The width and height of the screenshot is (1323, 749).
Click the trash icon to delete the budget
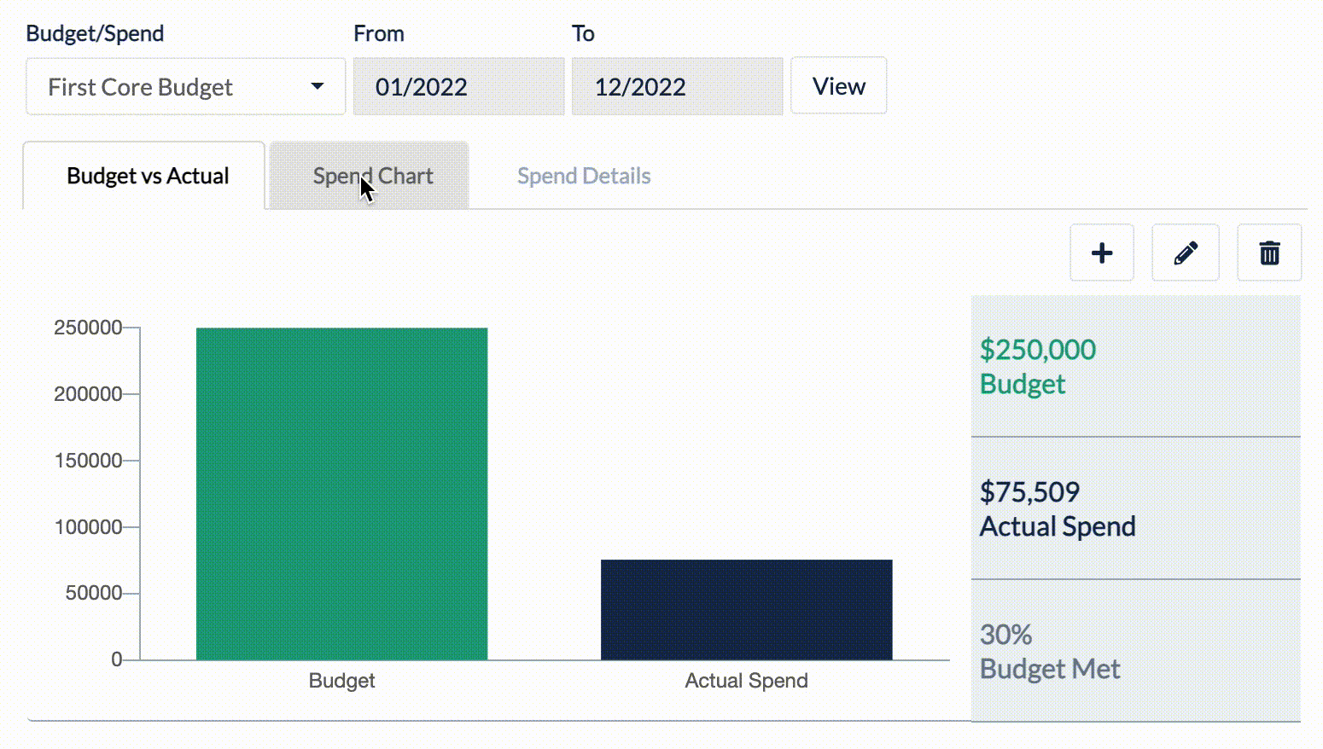(x=1269, y=253)
